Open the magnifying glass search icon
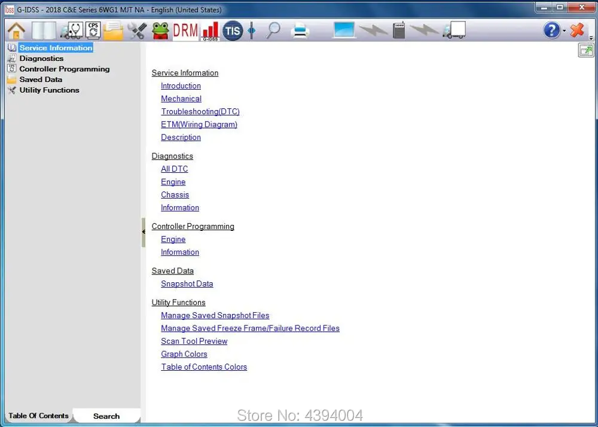This screenshot has height=427, width=598. point(273,30)
